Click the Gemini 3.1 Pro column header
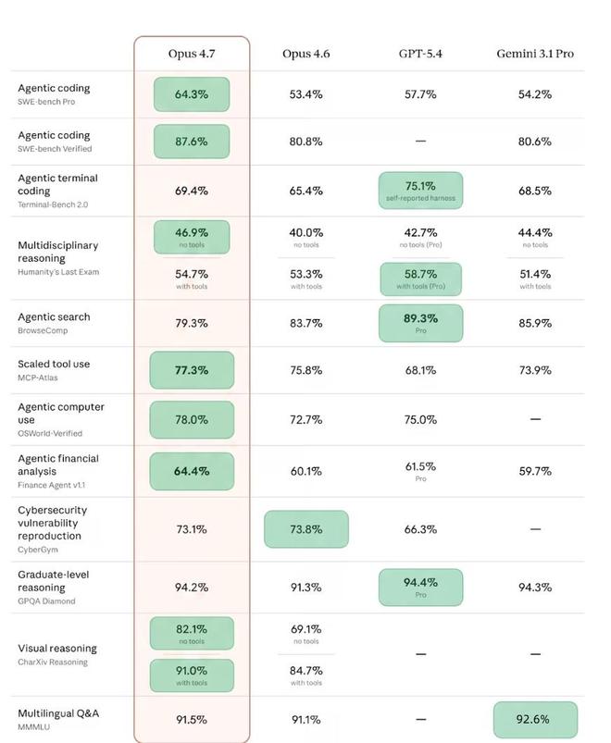Image resolution: width=611 pixels, height=743 pixels. [x=534, y=54]
